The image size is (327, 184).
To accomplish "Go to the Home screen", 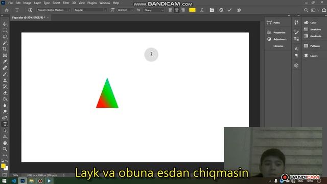I will [7, 10].
